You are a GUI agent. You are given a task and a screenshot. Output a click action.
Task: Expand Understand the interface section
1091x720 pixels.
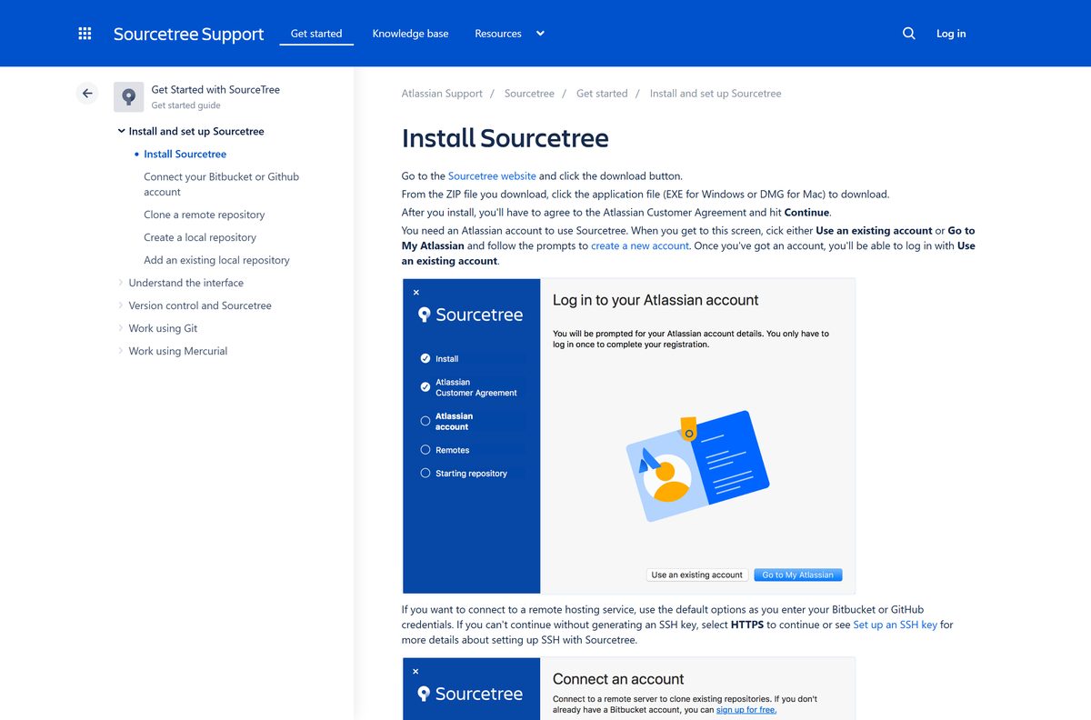[x=121, y=283]
